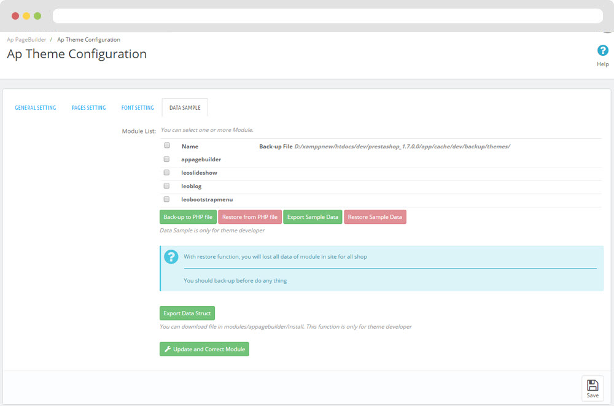Click the Help question mark icon
Viewport: 614px width, 406px height.
pos(602,51)
